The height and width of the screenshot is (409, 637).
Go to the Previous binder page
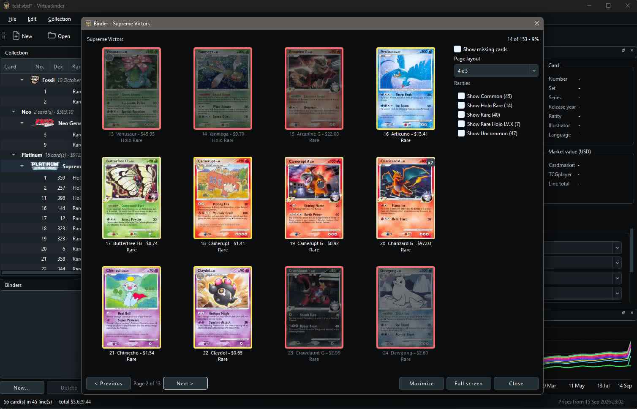[x=109, y=383]
